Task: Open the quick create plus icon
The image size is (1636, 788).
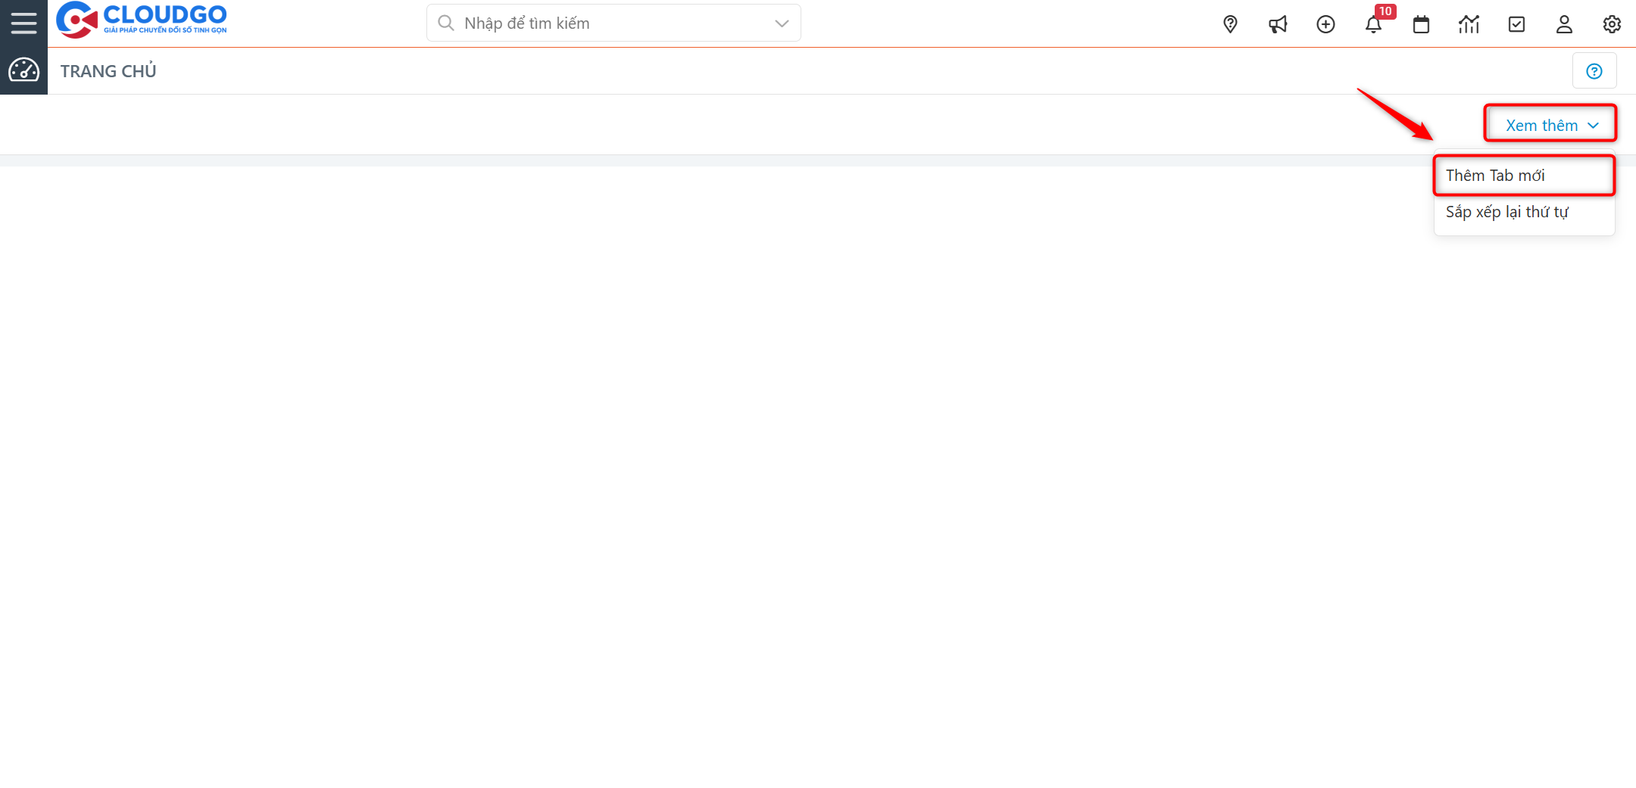Action: click(x=1325, y=24)
